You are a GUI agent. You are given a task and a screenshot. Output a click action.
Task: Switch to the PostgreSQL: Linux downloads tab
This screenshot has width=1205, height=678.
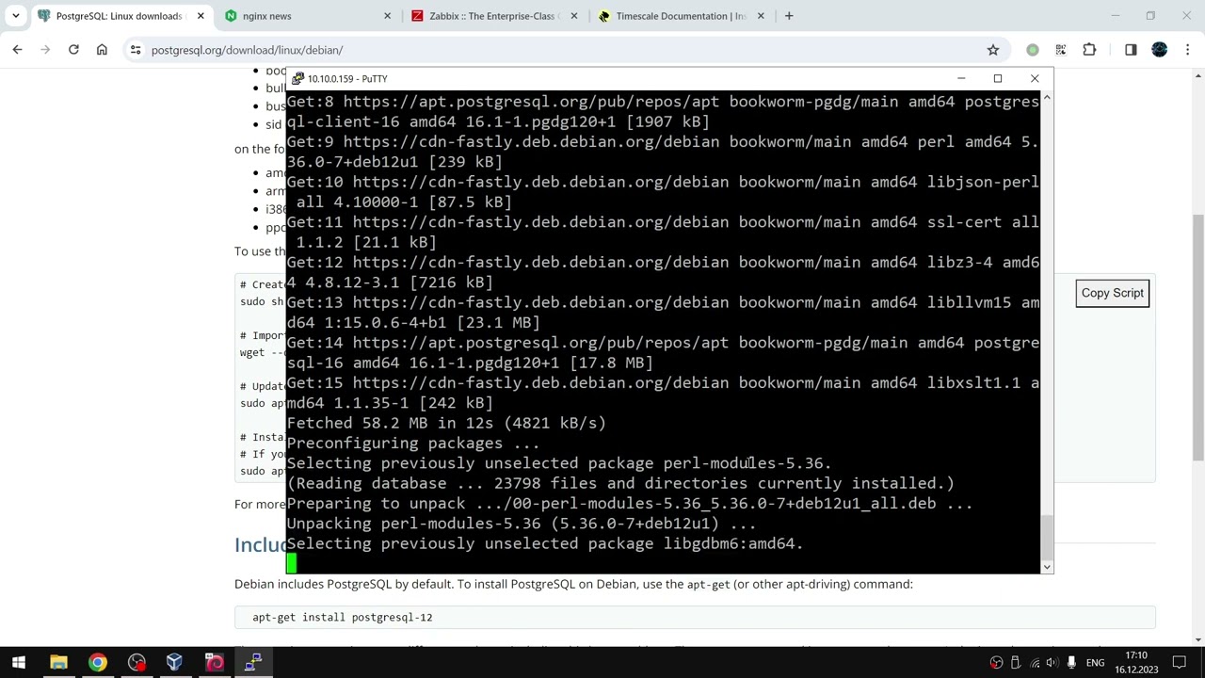[120, 16]
